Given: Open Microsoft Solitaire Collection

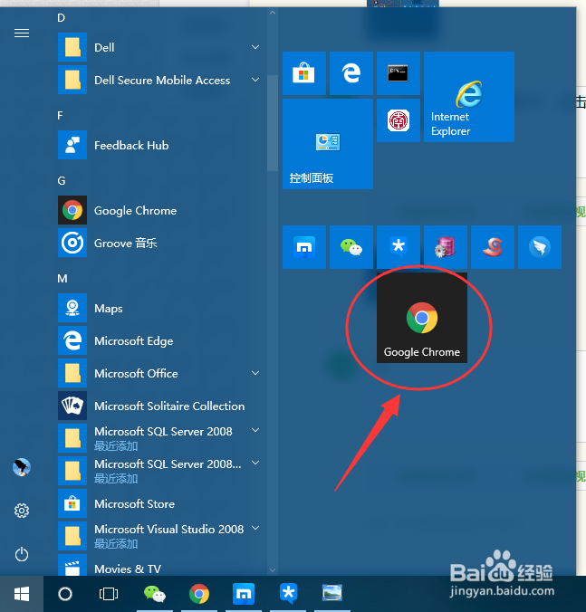Looking at the screenshot, I should click(160, 406).
